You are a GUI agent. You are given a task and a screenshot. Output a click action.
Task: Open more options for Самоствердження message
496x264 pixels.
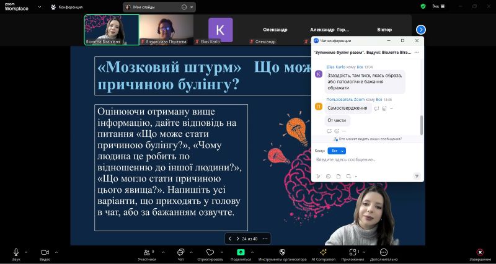[392, 108]
